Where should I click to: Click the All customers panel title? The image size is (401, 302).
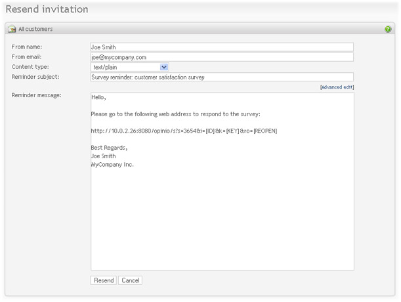click(35, 29)
